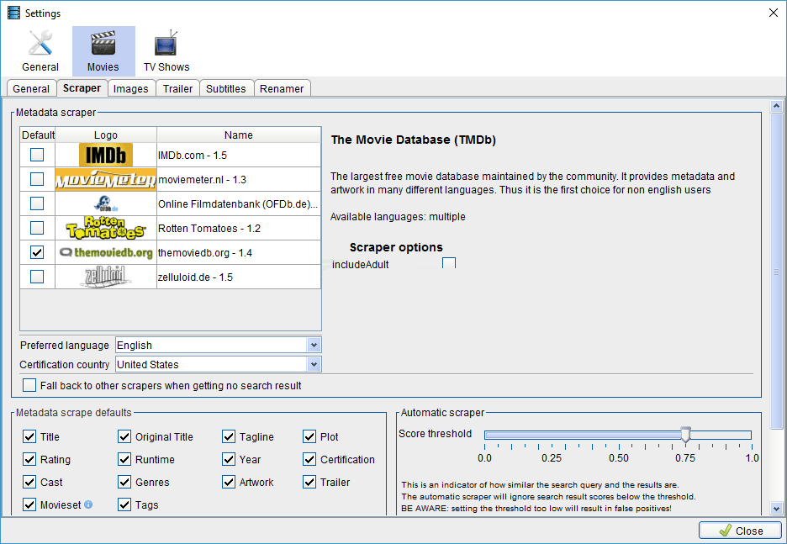Open the Certification country dropdown
This screenshot has width=787, height=544.
point(314,365)
